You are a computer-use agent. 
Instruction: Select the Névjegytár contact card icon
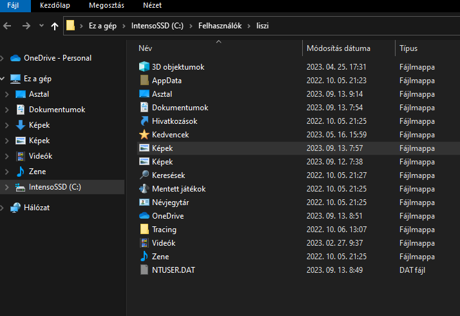(144, 202)
